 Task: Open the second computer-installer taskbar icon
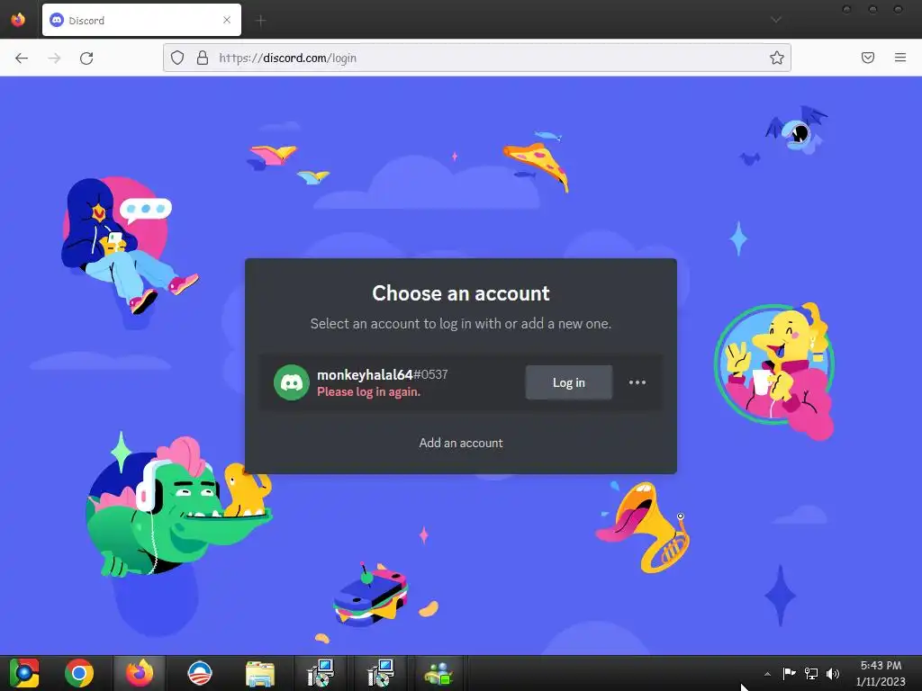[x=381, y=673]
